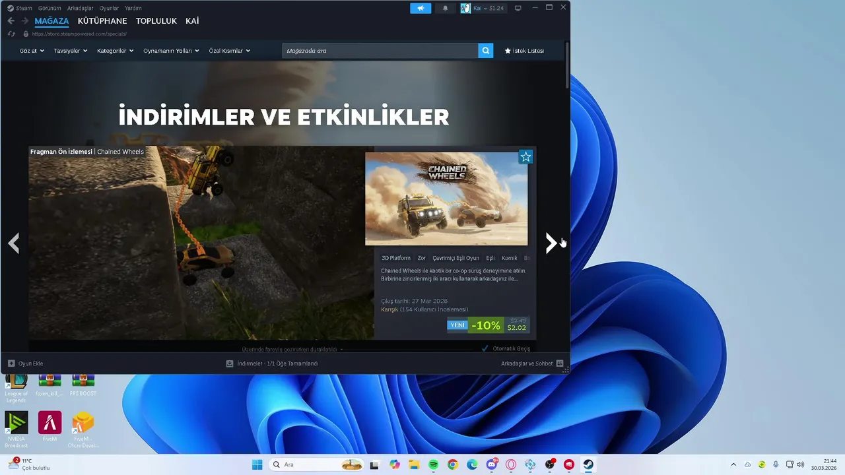Open Windows Start menu

click(x=257, y=464)
